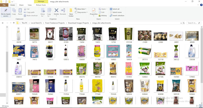
Task: Select image 609871 blue box thumbnail
Action: pyautogui.click(x=19, y=87)
